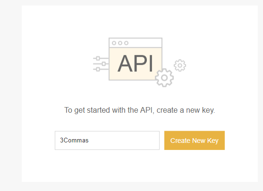Viewport: 263px width, 191px height.
Task: Select the first circle in illustration title bar
Action: tap(114, 43)
